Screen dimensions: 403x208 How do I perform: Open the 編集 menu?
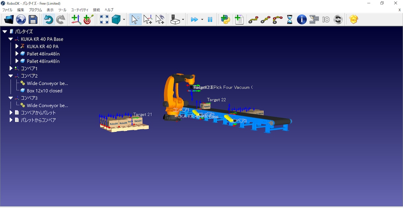tap(20, 10)
